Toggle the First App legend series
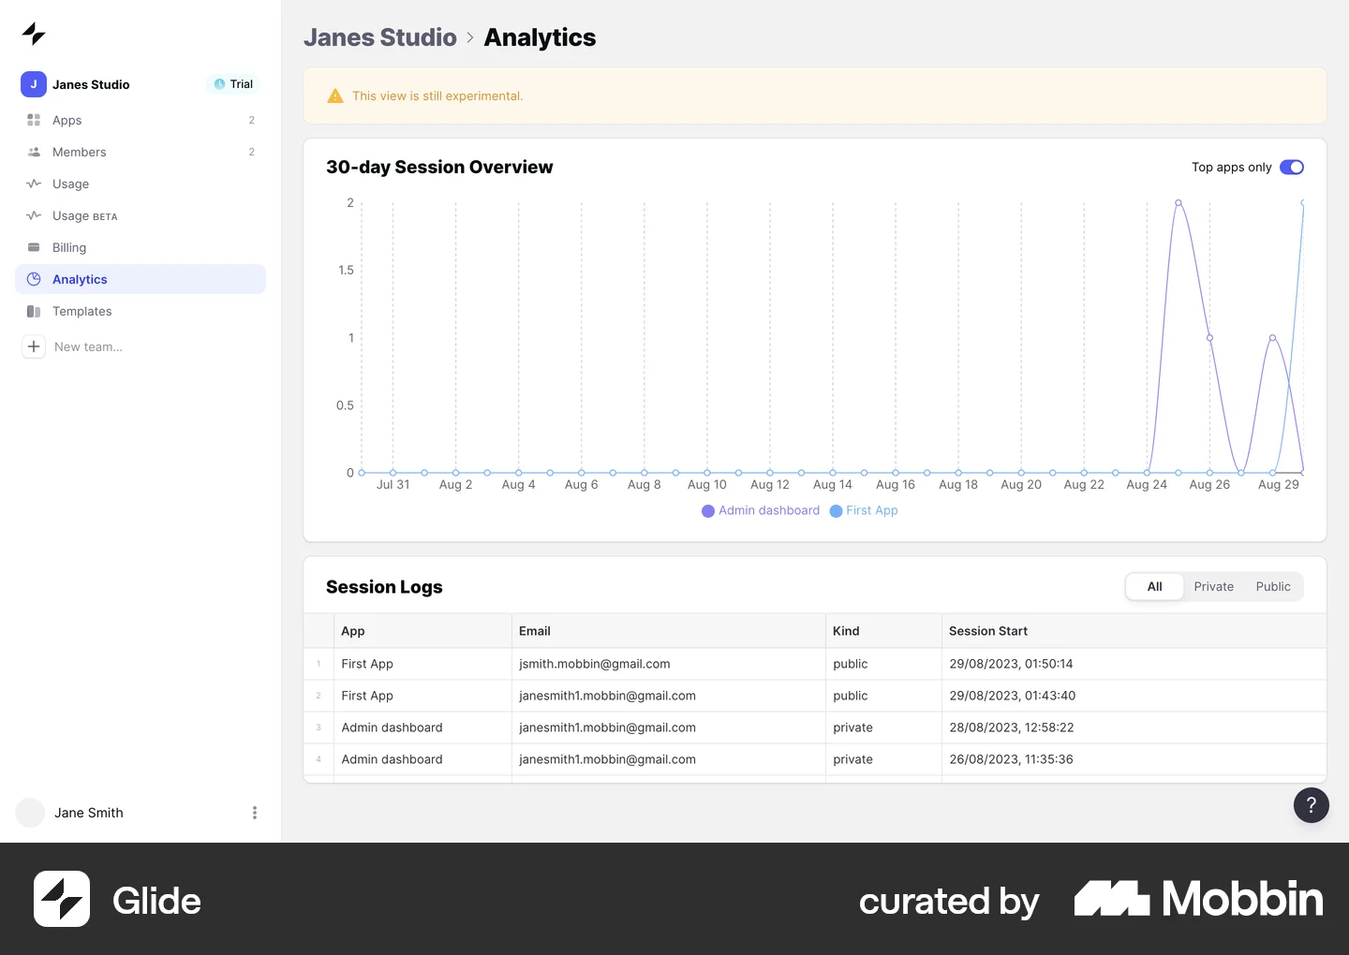This screenshot has width=1349, height=955. [864, 510]
